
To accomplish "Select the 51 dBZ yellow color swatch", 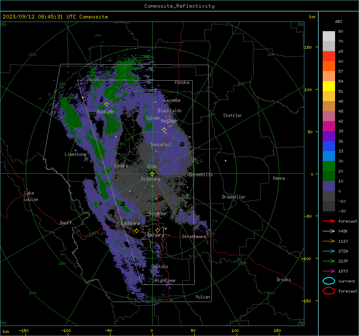I will (329, 86).
